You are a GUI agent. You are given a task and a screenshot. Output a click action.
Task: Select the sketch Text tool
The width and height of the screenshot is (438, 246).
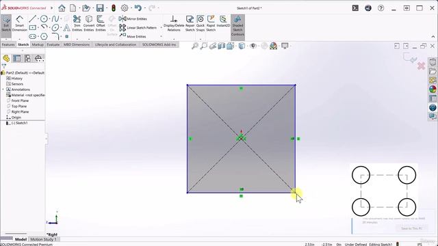tap(66, 27)
